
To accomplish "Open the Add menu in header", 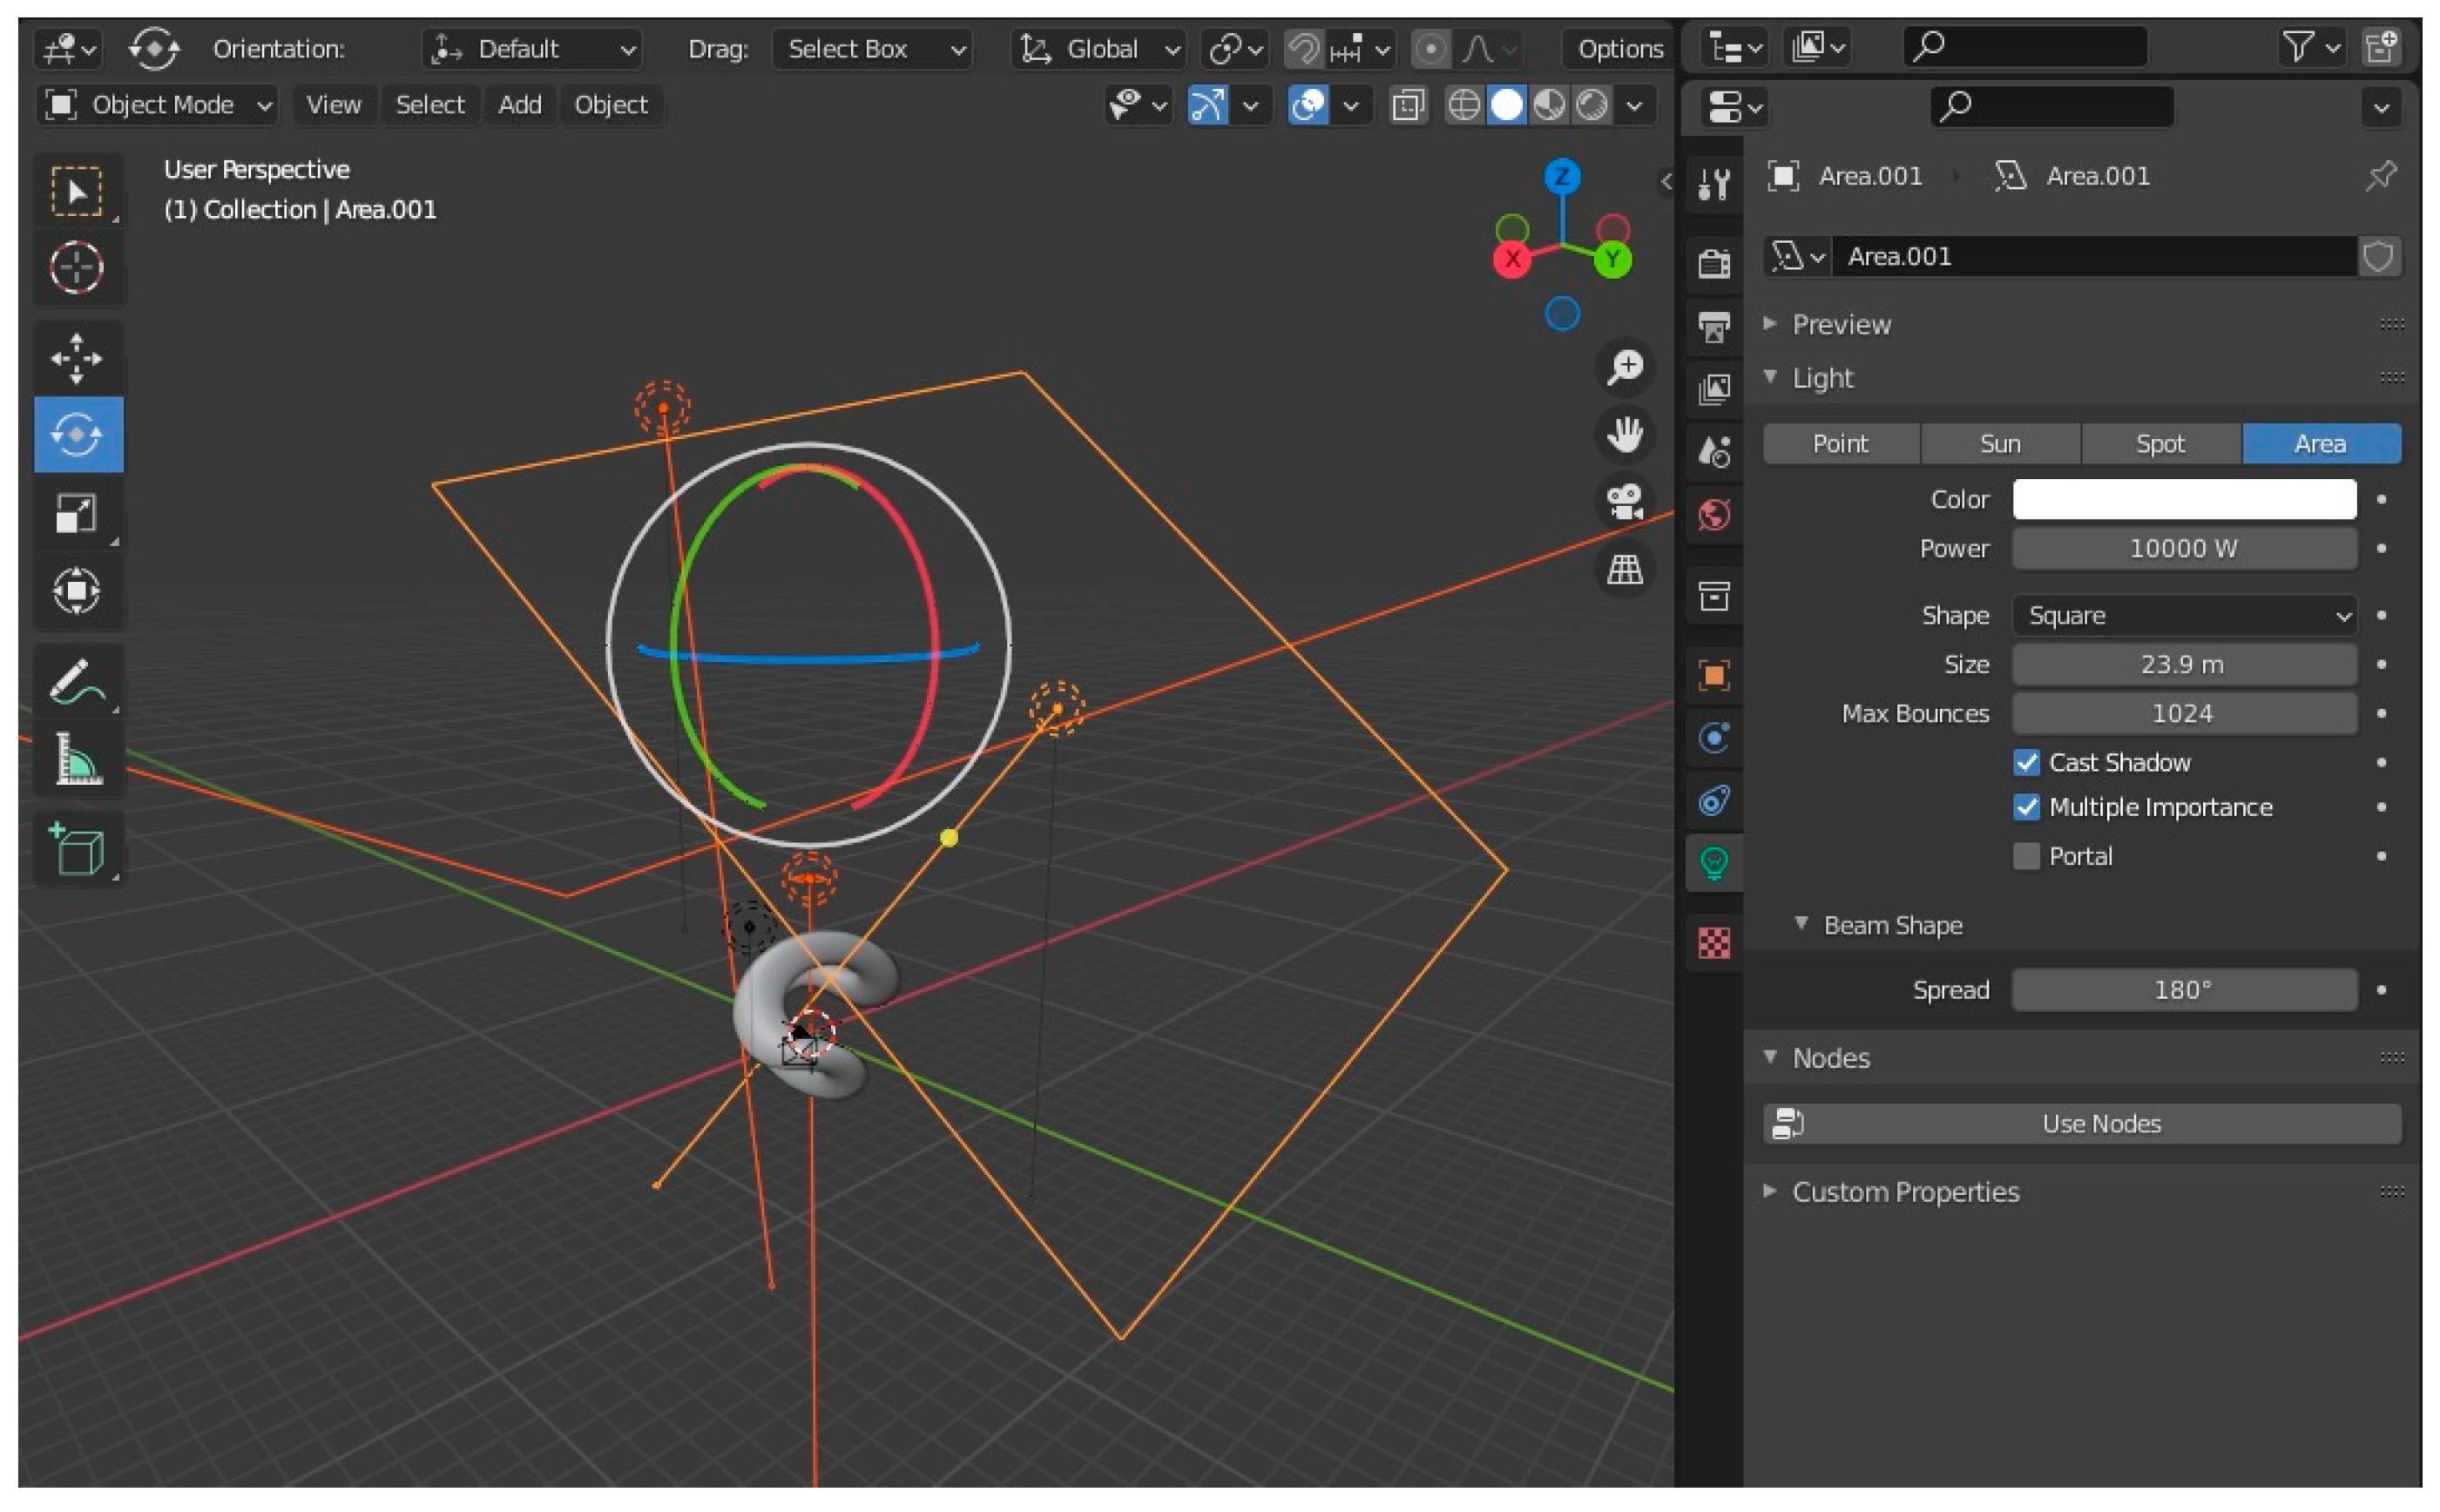I will (519, 105).
